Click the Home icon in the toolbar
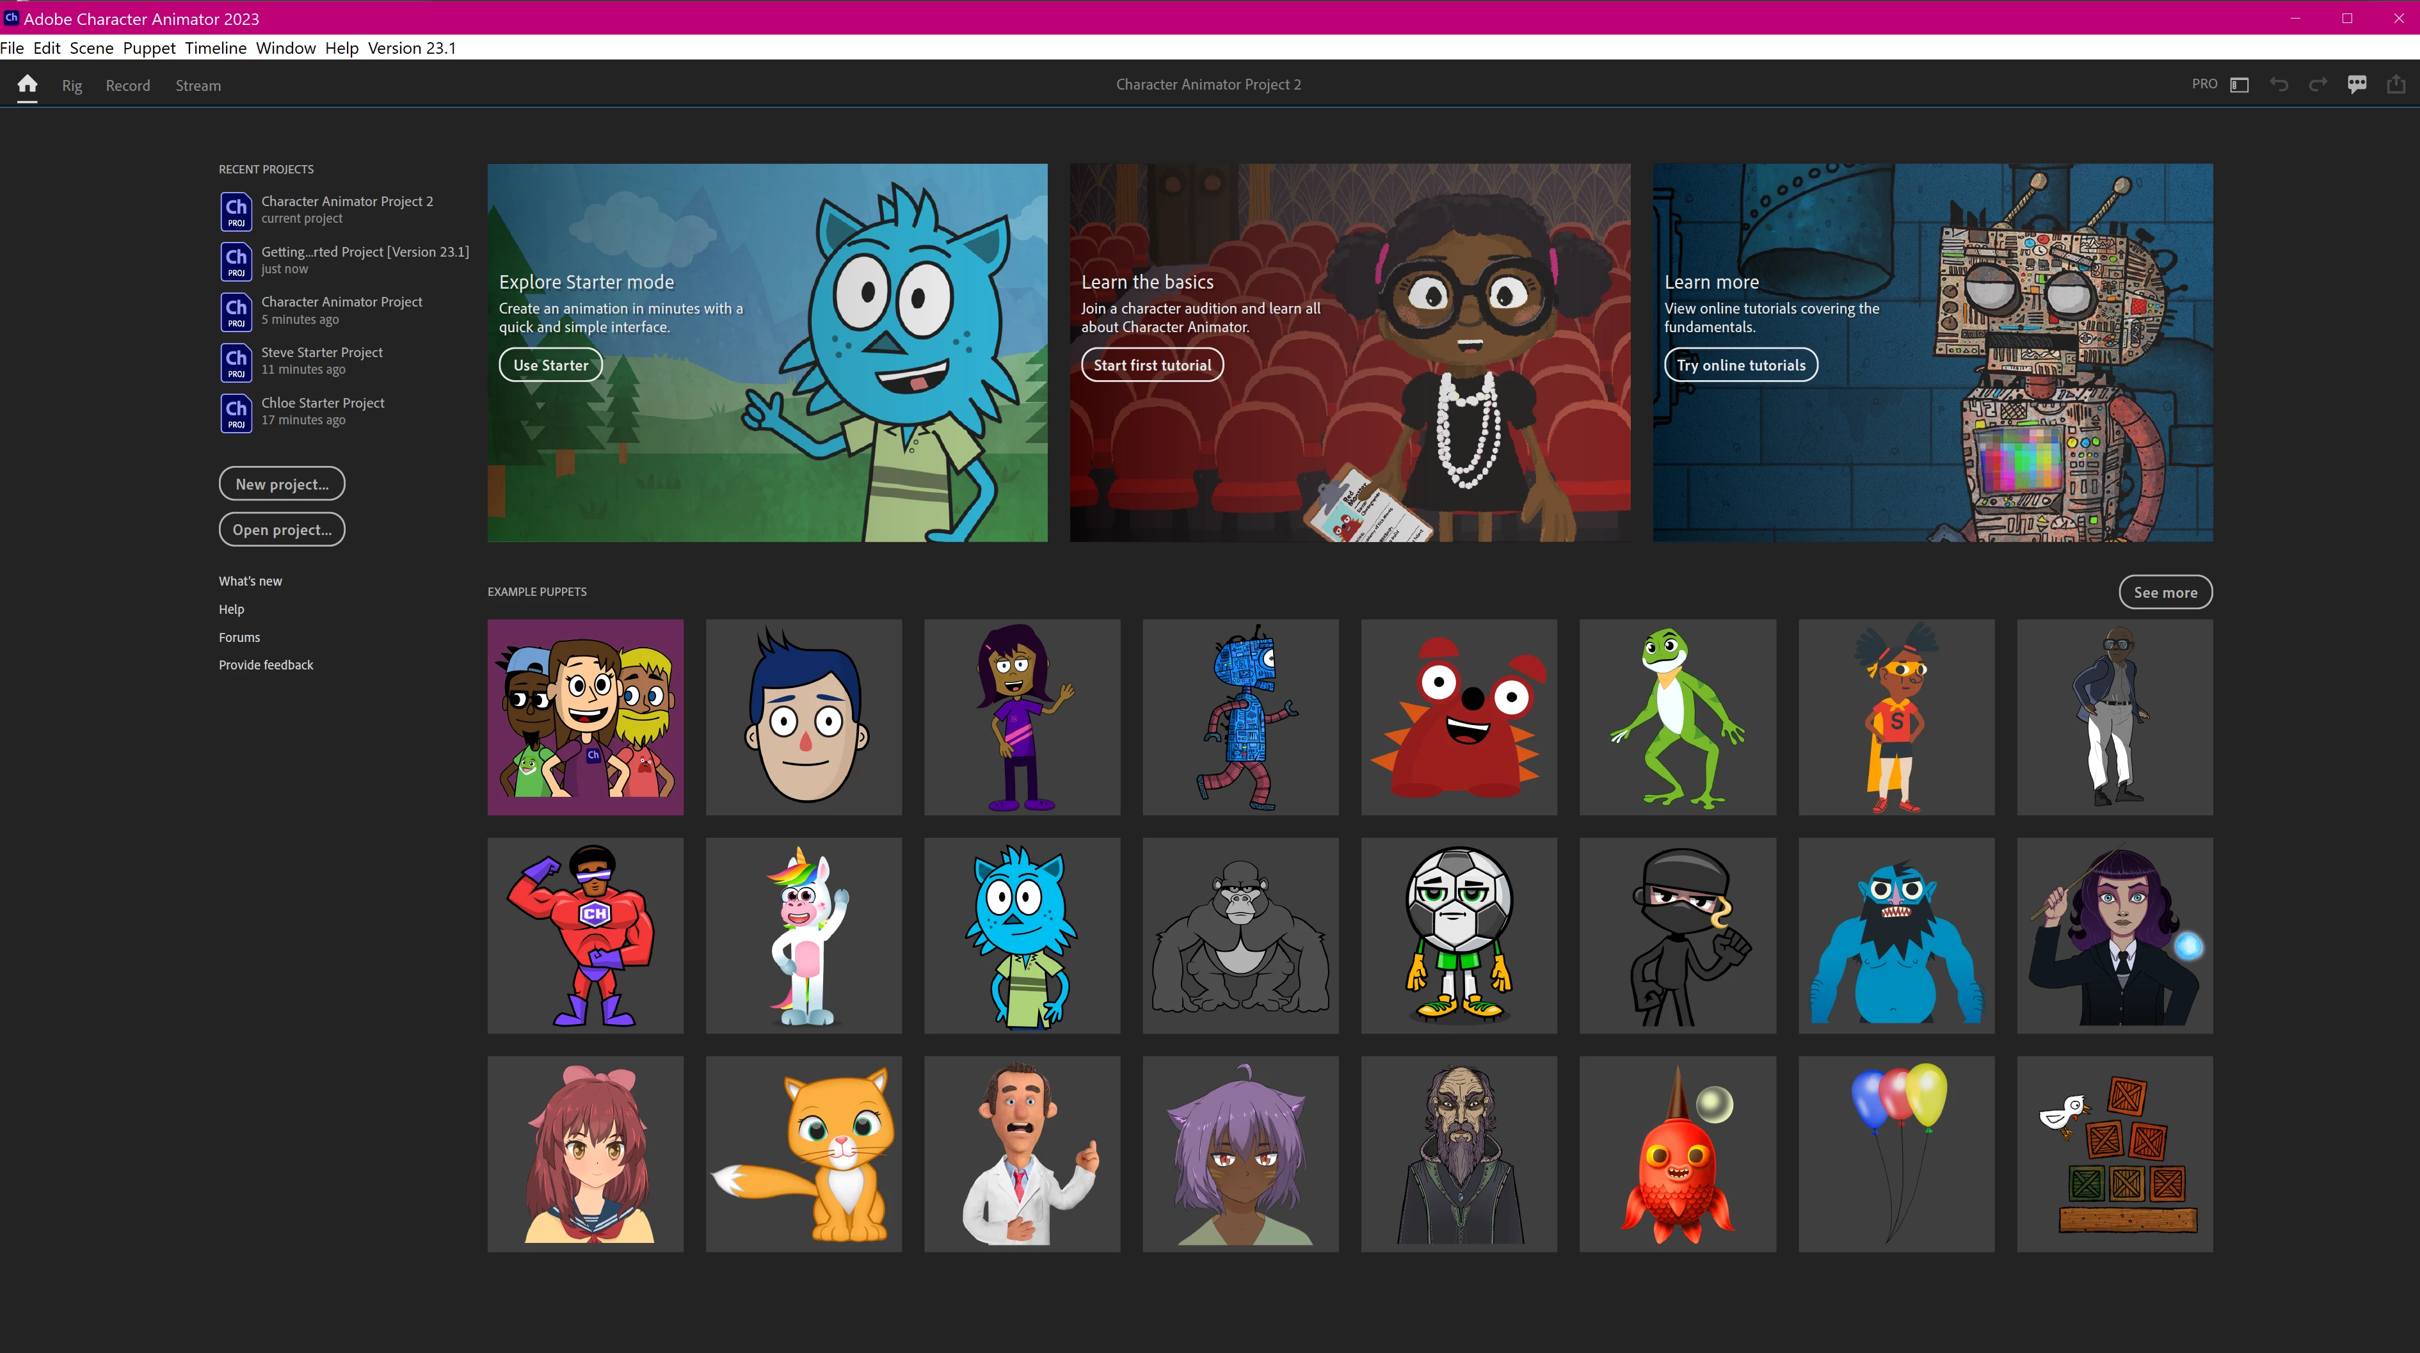2420x1353 pixels. [x=28, y=84]
